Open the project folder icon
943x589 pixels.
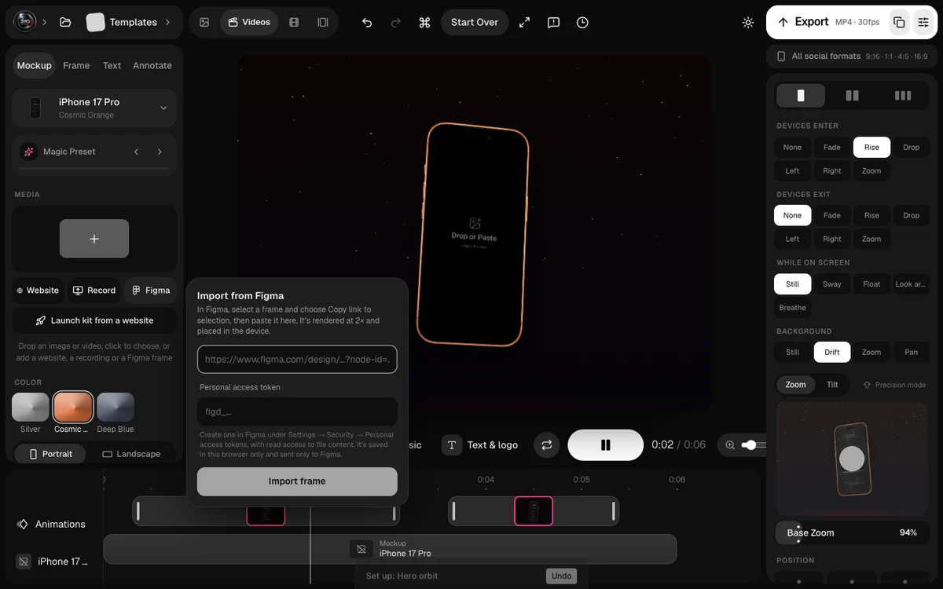tap(65, 22)
